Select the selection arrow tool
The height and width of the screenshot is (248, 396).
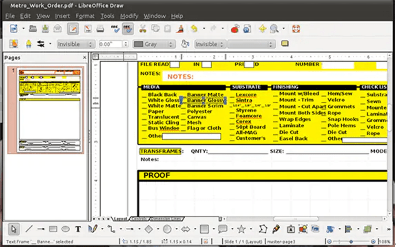tap(14, 228)
